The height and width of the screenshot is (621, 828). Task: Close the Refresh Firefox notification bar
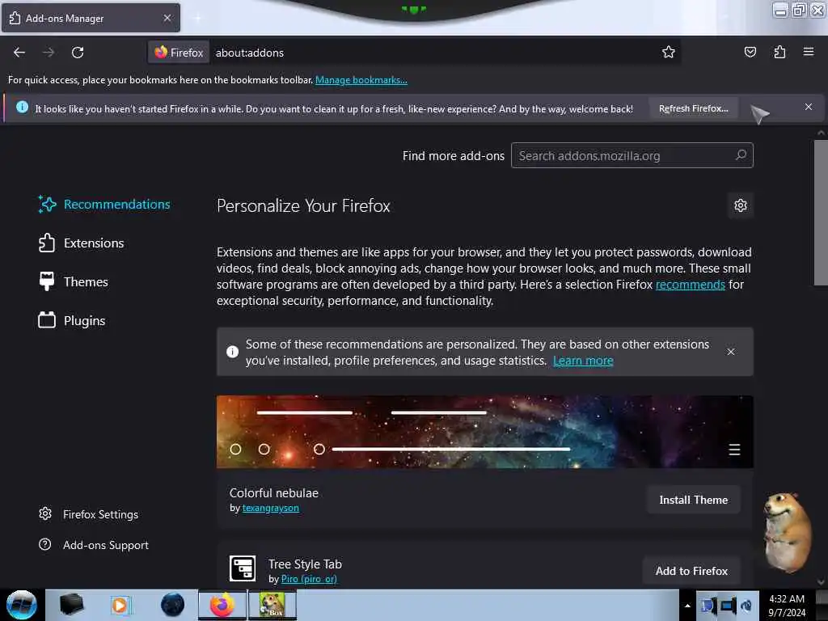click(808, 108)
